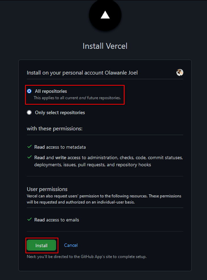The width and height of the screenshot is (207, 280).
Task: Click the Vercel triangle logo
Action: click(105, 15)
